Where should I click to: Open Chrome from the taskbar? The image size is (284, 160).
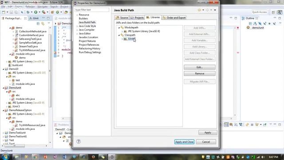pyautogui.click(x=35, y=157)
